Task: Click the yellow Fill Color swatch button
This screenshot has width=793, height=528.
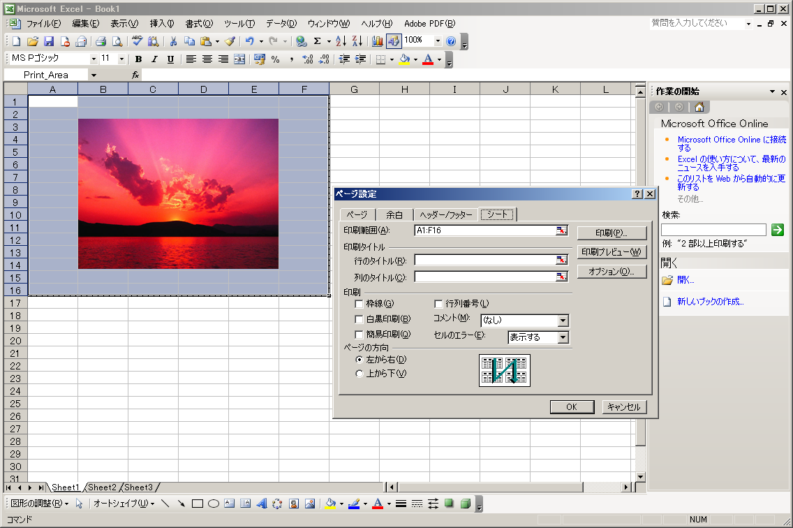Action: 404,59
